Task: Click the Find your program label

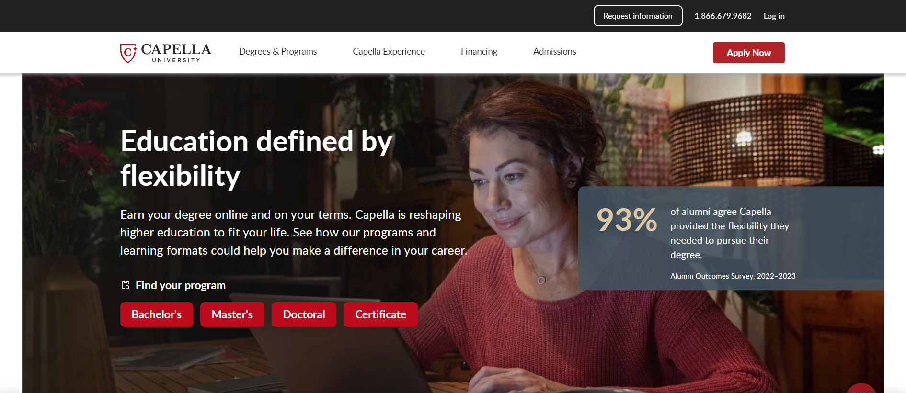Action: [181, 285]
